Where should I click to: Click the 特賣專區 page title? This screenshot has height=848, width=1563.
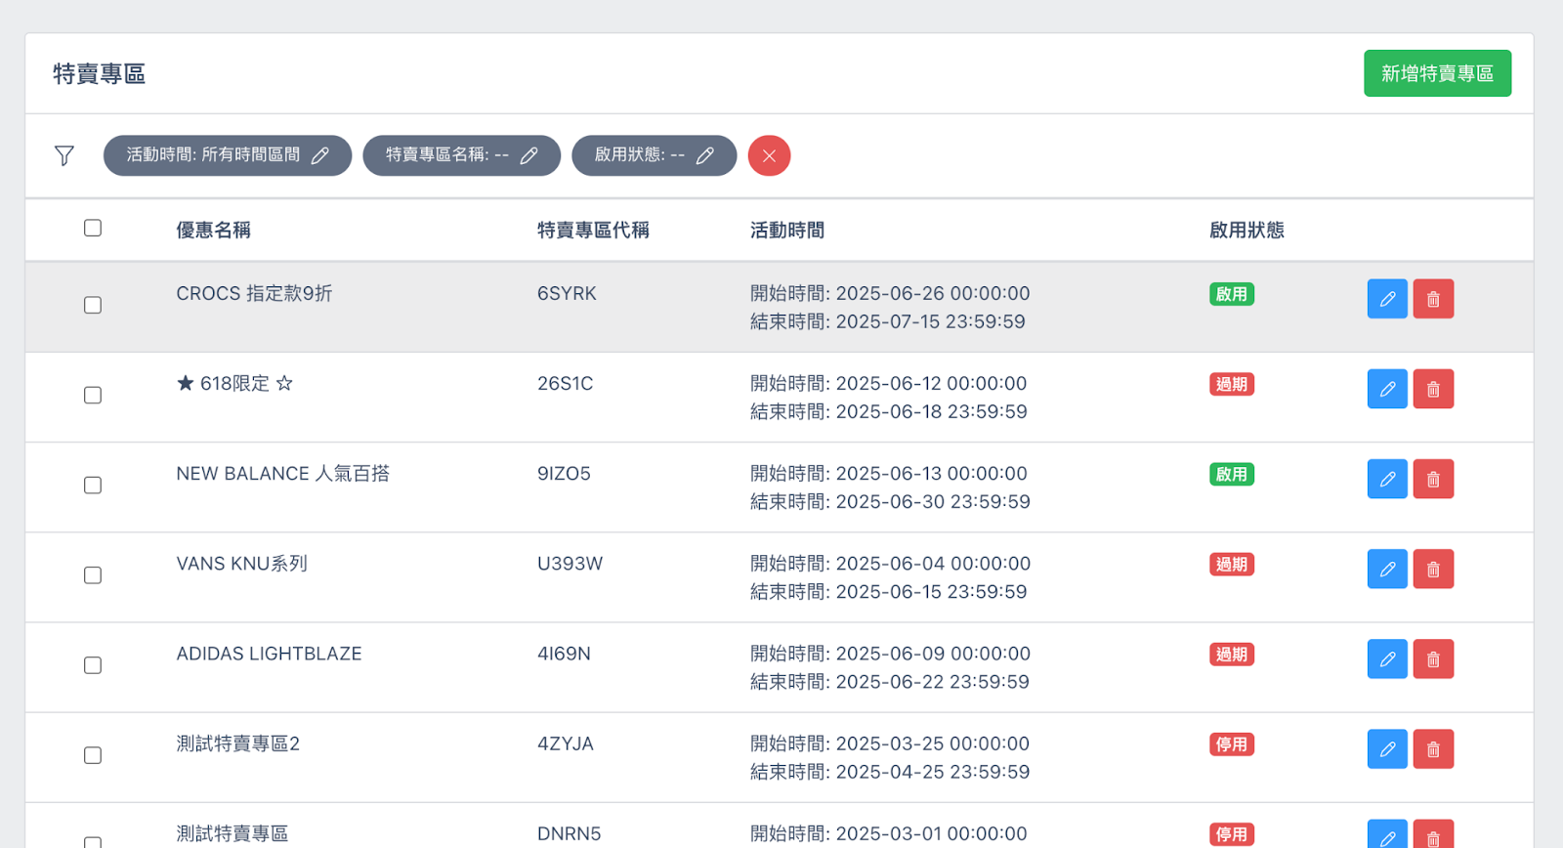[x=99, y=74]
